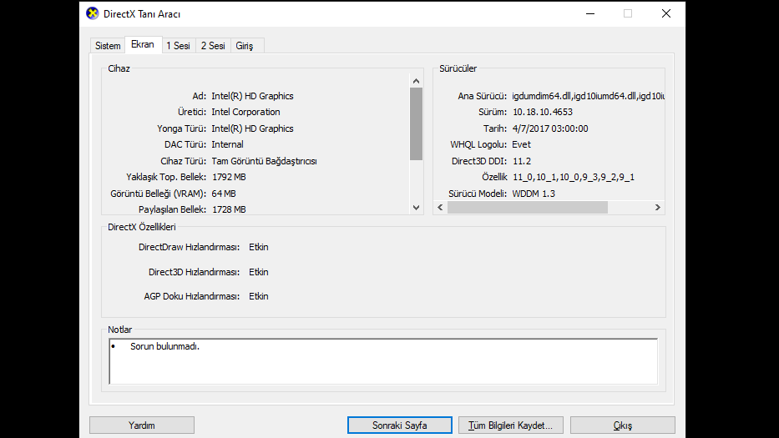Click Cihaz panel scroll up arrow
The height and width of the screenshot is (438, 779).
pos(417,81)
